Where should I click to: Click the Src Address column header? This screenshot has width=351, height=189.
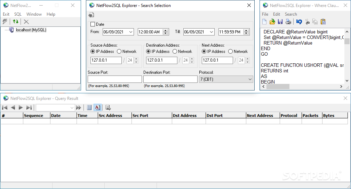[114, 116]
